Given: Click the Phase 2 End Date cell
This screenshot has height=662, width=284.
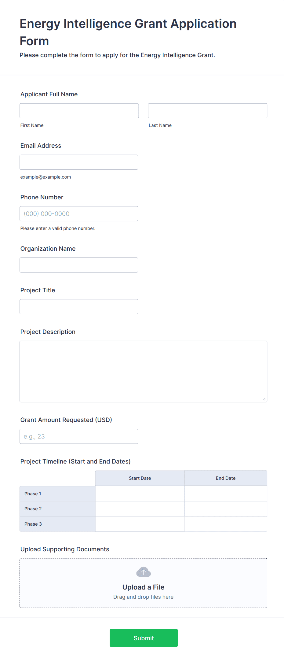Looking at the screenshot, I should [x=226, y=509].
